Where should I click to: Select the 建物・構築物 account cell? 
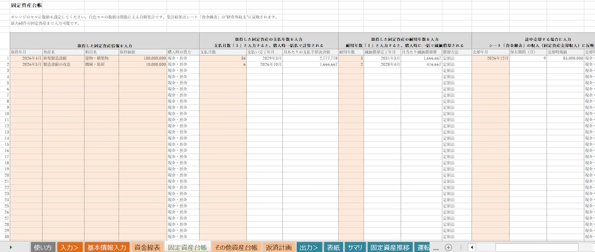tap(101, 58)
